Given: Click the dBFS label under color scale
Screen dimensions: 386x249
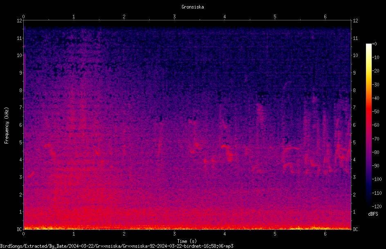Looking at the screenshot, I should pos(373,214).
